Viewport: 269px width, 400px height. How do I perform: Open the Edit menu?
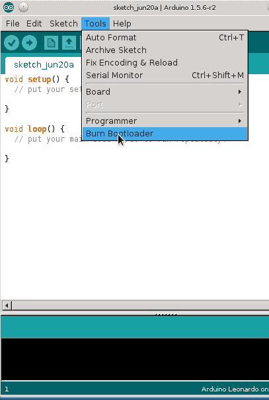point(34,23)
